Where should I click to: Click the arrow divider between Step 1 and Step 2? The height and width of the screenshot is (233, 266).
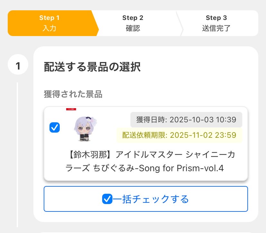click(x=95, y=23)
